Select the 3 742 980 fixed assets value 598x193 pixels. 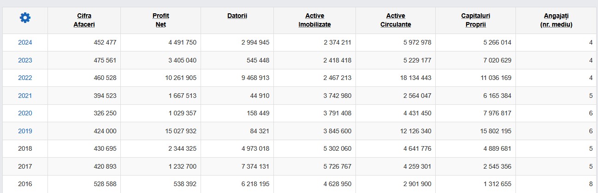[x=337, y=96]
